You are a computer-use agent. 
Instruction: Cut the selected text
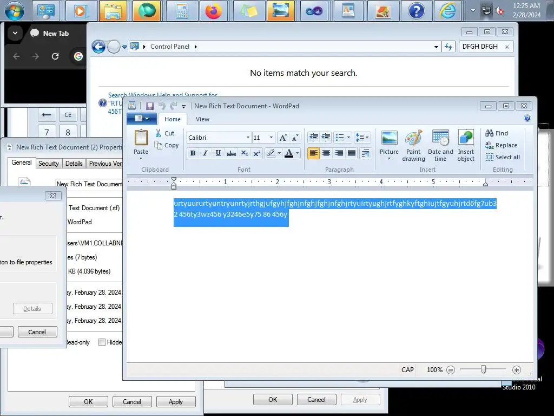pyautogui.click(x=164, y=133)
